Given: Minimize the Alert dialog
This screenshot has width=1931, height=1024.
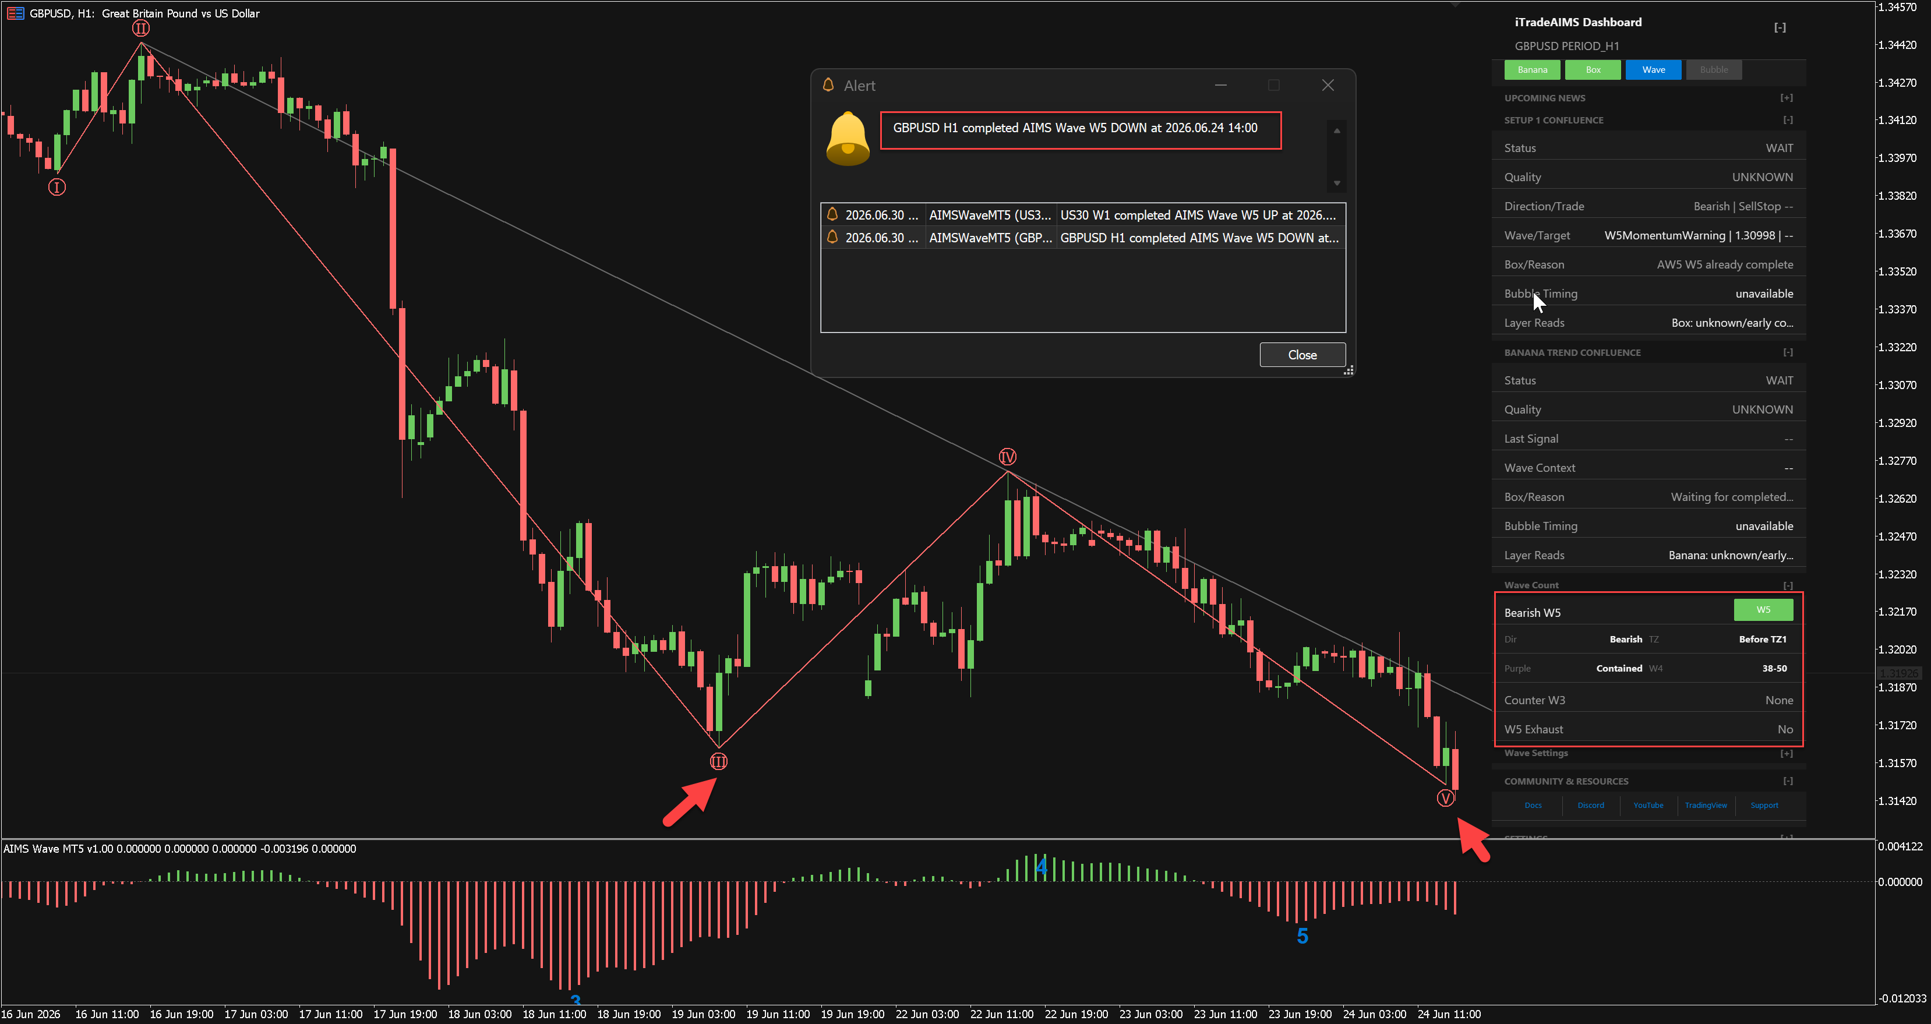Looking at the screenshot, I should pyautogui.click(x=1220, y=84).
